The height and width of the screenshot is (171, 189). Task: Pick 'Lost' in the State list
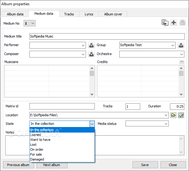click(x=62, y=145)
